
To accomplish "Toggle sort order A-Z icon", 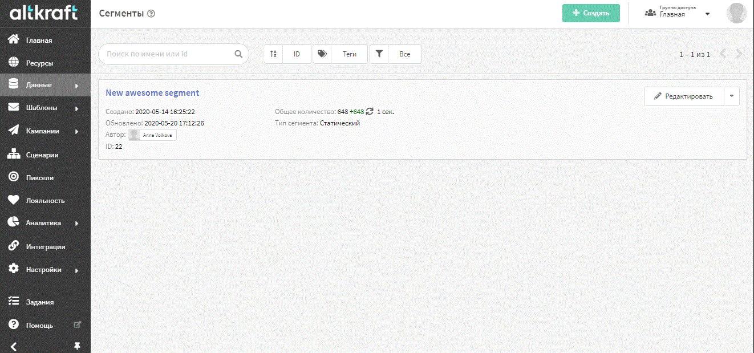I will (x=273, y=54).
